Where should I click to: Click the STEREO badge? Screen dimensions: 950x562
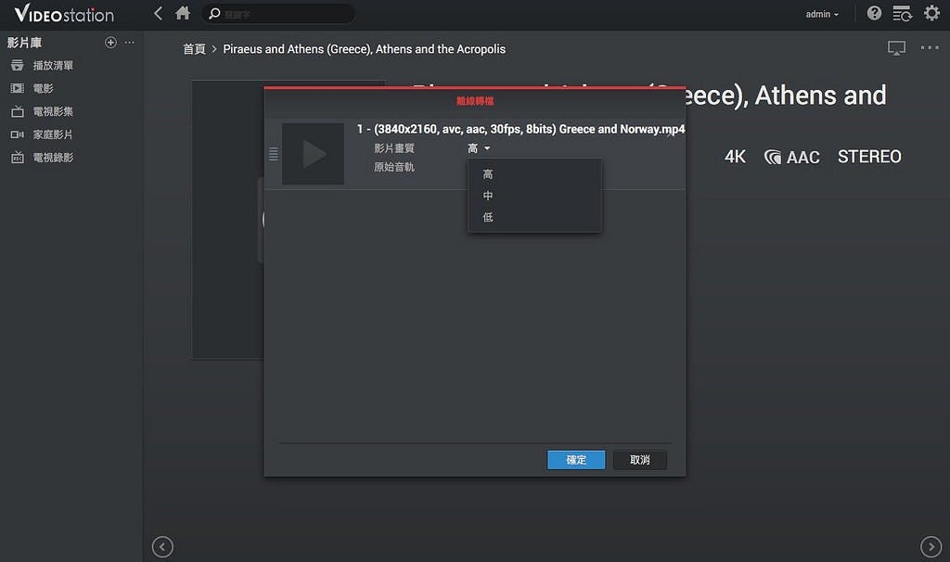click(869, 156)
